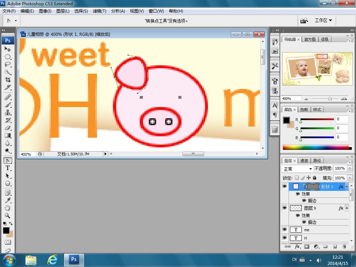Screen dimensions: 356x267
Task: Hide the H text layer
Action: click(284, 238)
